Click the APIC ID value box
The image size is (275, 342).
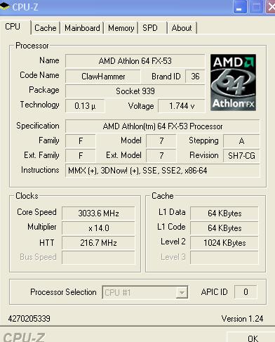coord(246,292)
